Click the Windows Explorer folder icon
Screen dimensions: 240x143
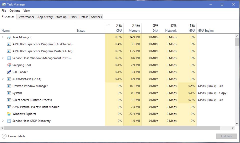tap(9, 114)
